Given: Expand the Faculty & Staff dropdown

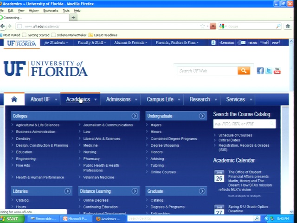Looking at the screenshot, I should (92, 42).
